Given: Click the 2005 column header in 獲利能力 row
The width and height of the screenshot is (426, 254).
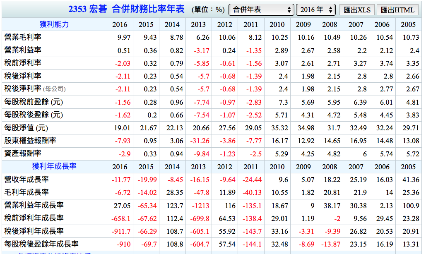Looking at the screenshot, I should tap(408, 24).
